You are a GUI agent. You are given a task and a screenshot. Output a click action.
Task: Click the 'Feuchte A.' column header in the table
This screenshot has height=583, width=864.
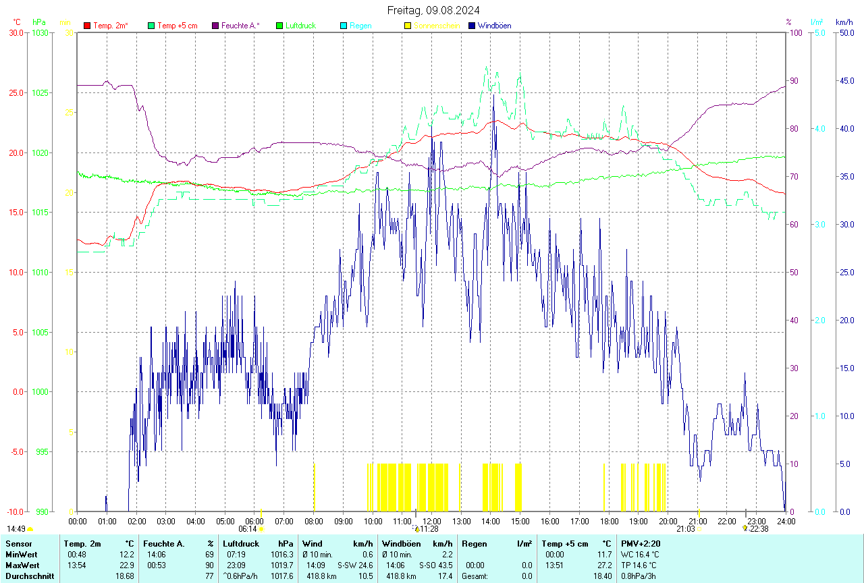164,543
